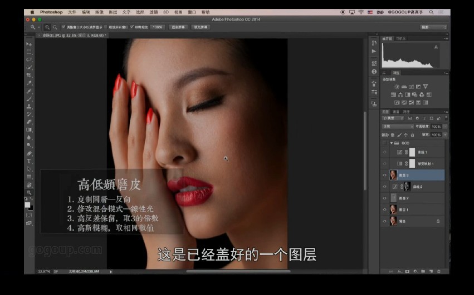Select the Eyedropper tool
The image size is (474, 295).
click(x=29, y=83)
